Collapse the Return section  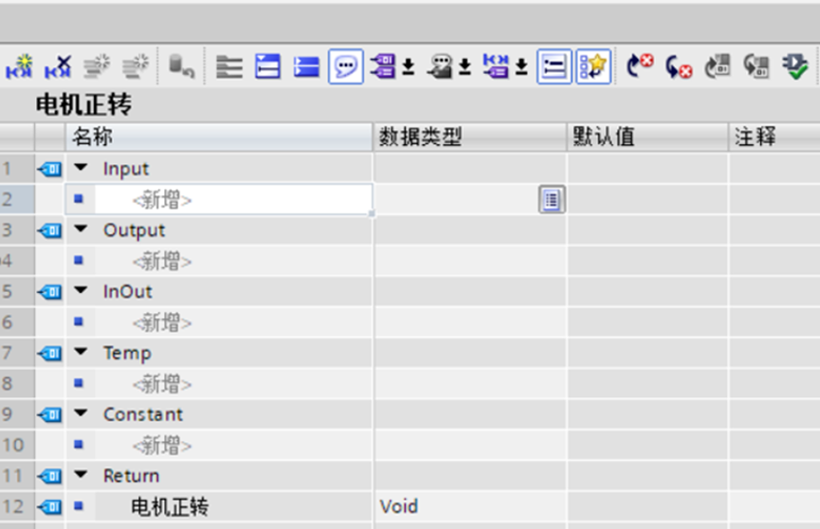point(82,475)
